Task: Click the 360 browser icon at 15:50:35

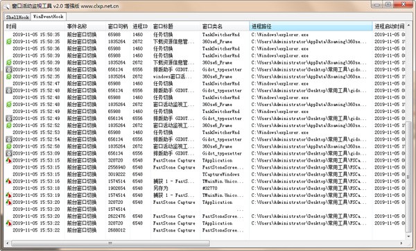Action: (9, 42)
